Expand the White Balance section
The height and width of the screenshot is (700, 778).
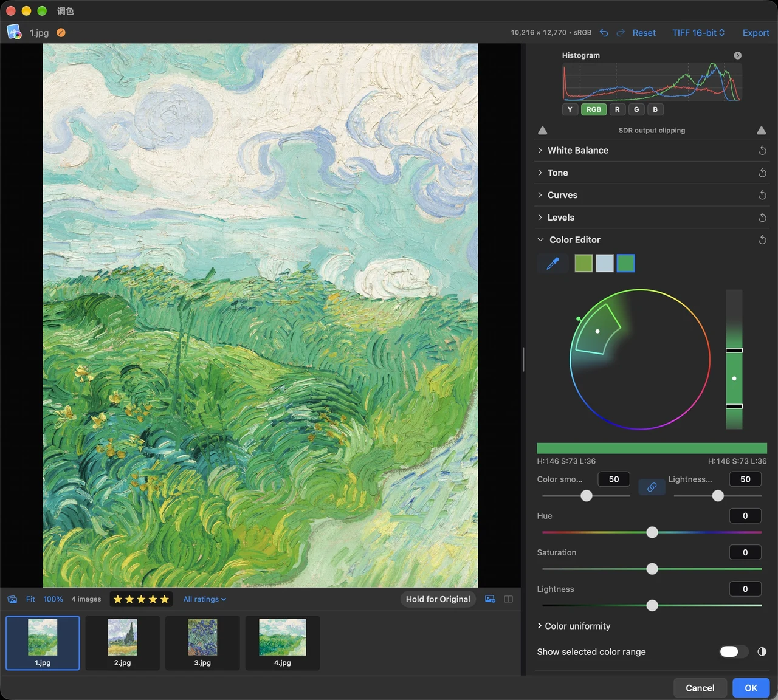point(540,151)
